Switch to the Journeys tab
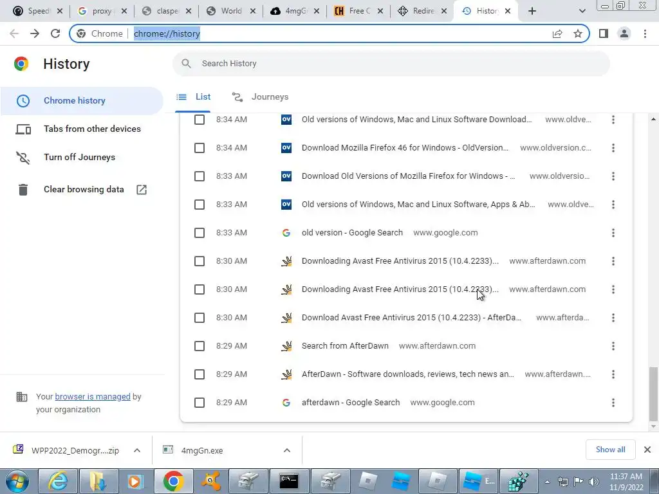The image size is (659, 494). pyautogui.click(x=260, y=97)
